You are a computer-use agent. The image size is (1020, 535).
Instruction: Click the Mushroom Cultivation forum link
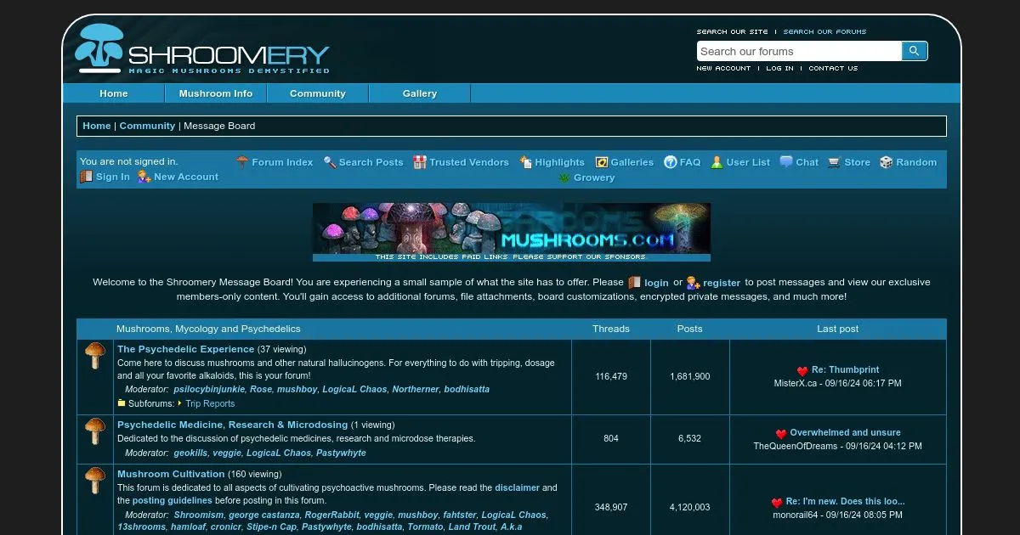coord(171,474)
